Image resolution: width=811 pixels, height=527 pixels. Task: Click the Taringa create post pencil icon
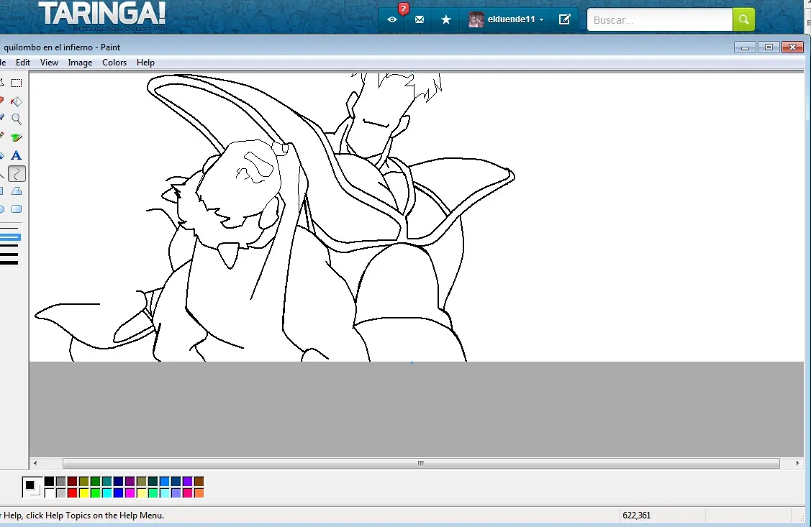[565, 19]
